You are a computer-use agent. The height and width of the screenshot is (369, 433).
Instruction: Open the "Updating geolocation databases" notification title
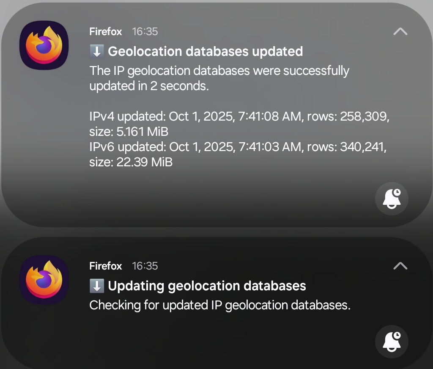(x=207, y=286)
